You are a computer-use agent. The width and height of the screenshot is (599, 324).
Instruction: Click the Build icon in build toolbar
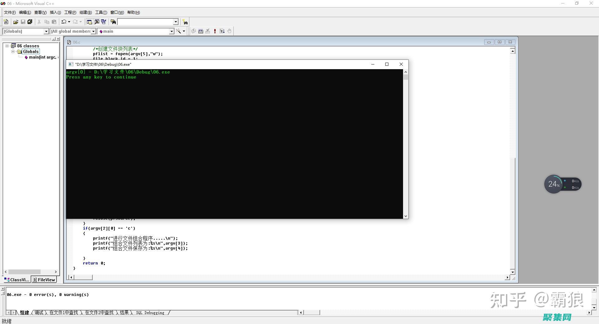(201, 31)
